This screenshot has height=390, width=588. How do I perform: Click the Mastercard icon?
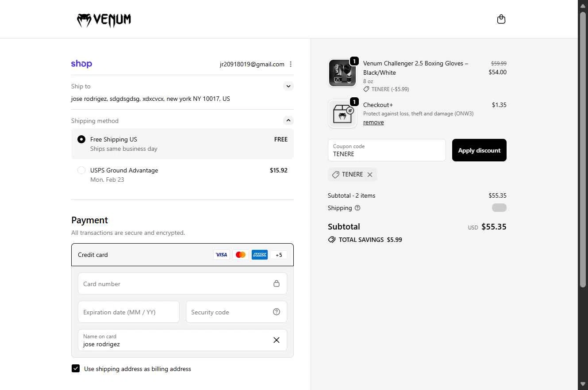point(241,255)
